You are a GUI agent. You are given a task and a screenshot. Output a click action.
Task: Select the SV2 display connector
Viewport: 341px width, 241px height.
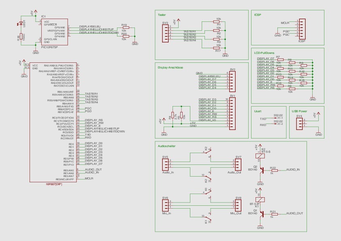pos(232,81)
